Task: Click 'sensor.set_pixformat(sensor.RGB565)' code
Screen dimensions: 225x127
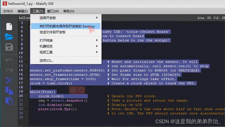Action: (x=67, y=70)
